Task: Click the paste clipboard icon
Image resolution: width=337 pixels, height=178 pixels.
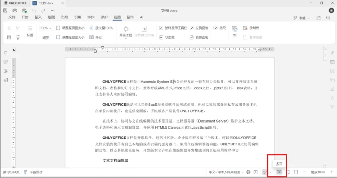Action: tap(9, 37)
